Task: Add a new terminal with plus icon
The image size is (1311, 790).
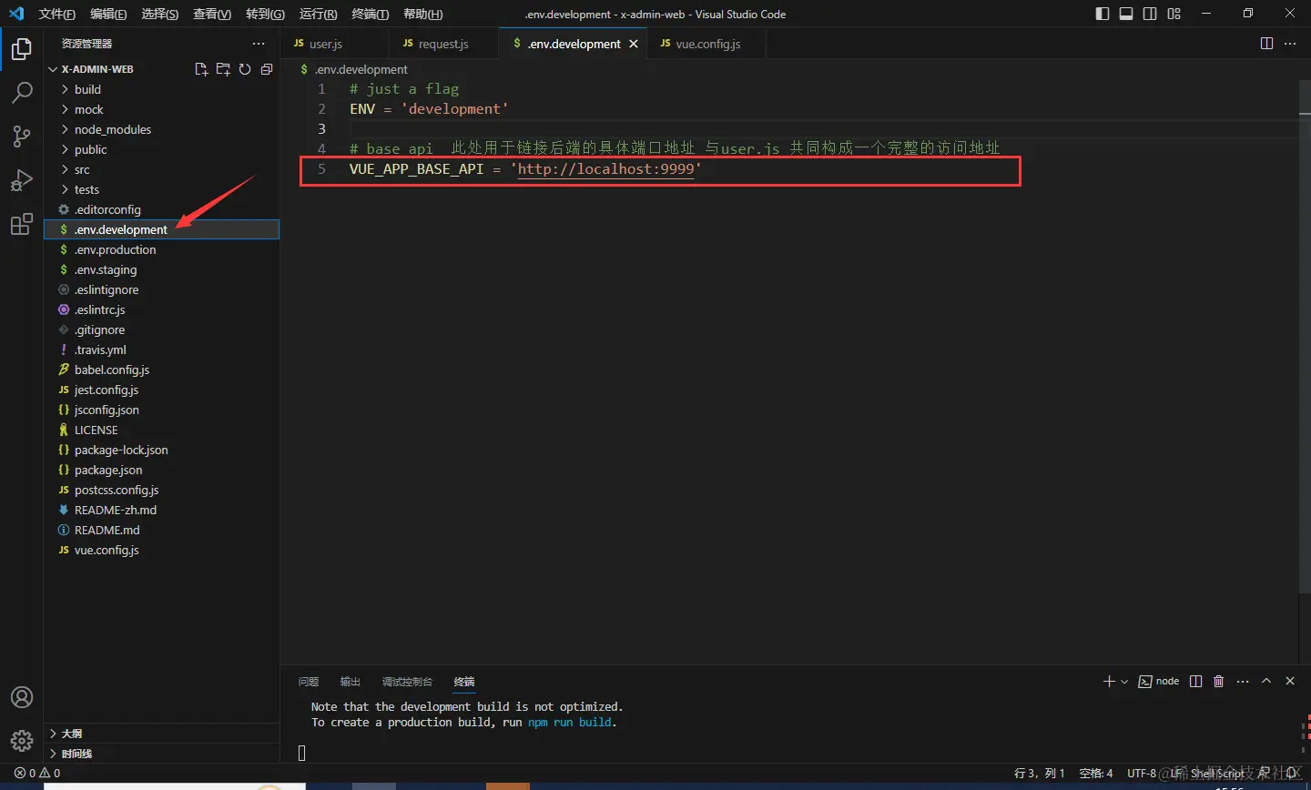Action: click(1109, 681)
